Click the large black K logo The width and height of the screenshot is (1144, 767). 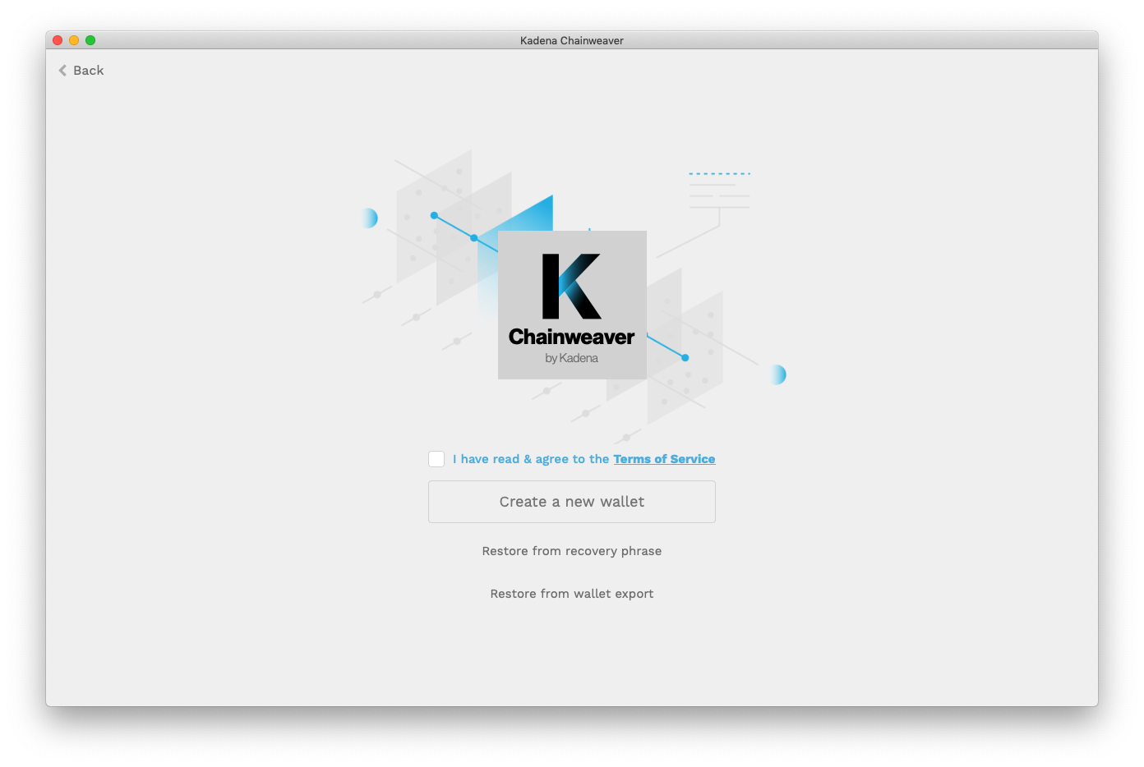pyautogui.click(x=570, y=286)
